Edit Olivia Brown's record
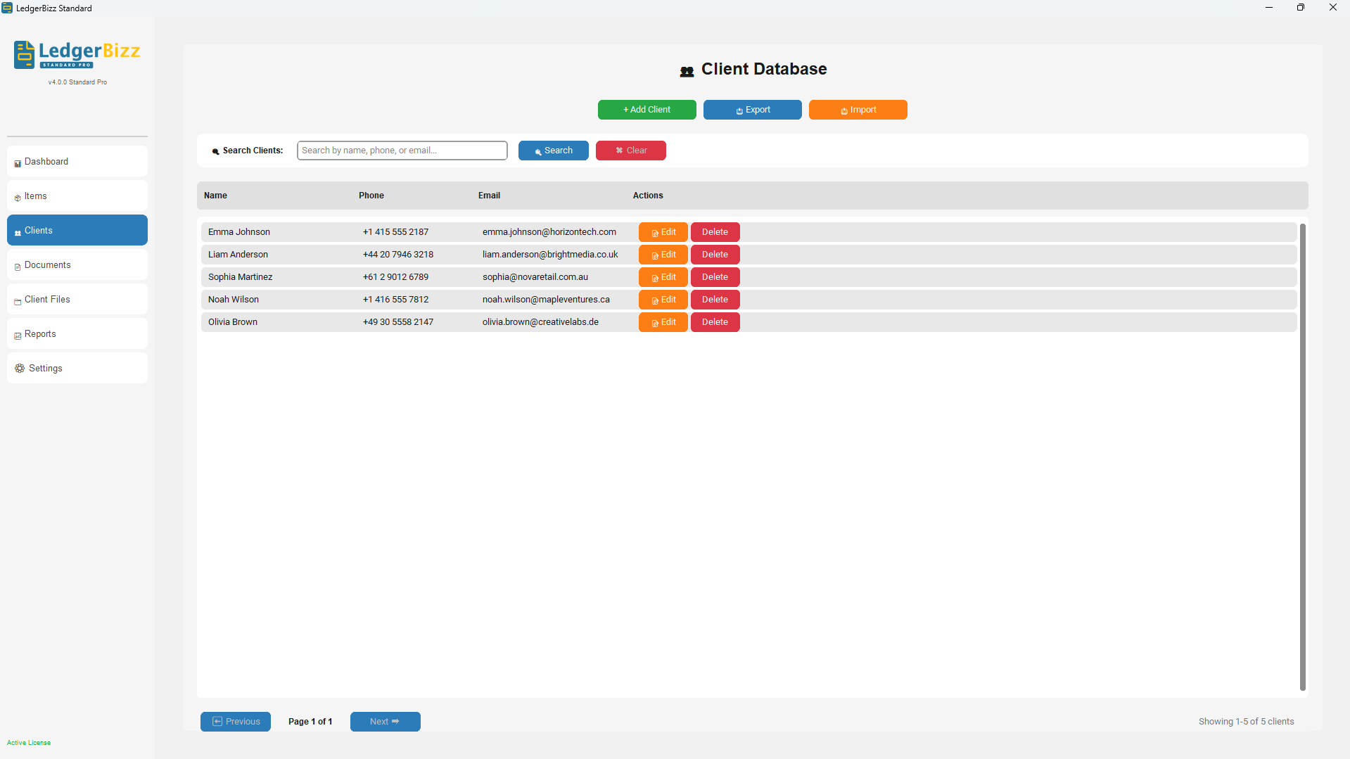The width and height of the screenshot is (1350, 759). pyautogui.click(x=663, y=322)
